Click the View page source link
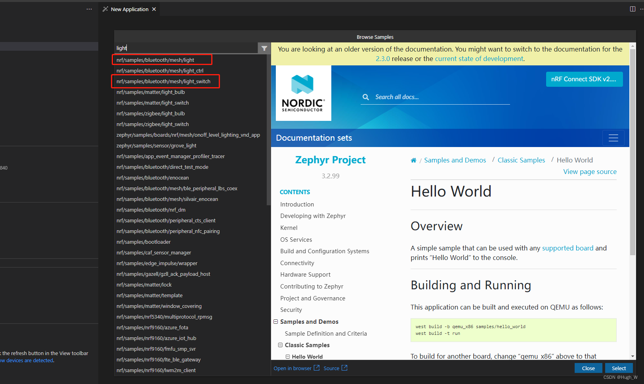The height and width of the screenshot is (384, 644). coord(590,172)
